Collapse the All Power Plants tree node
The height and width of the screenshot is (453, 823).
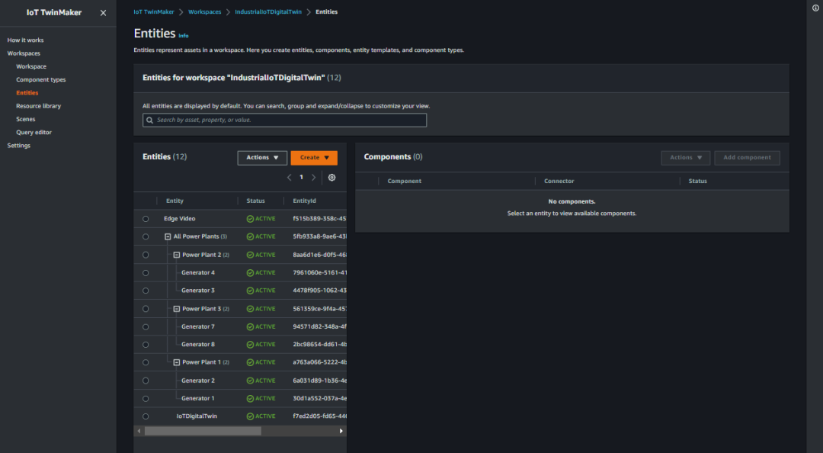pyautogui.click(x=168, y=236)
